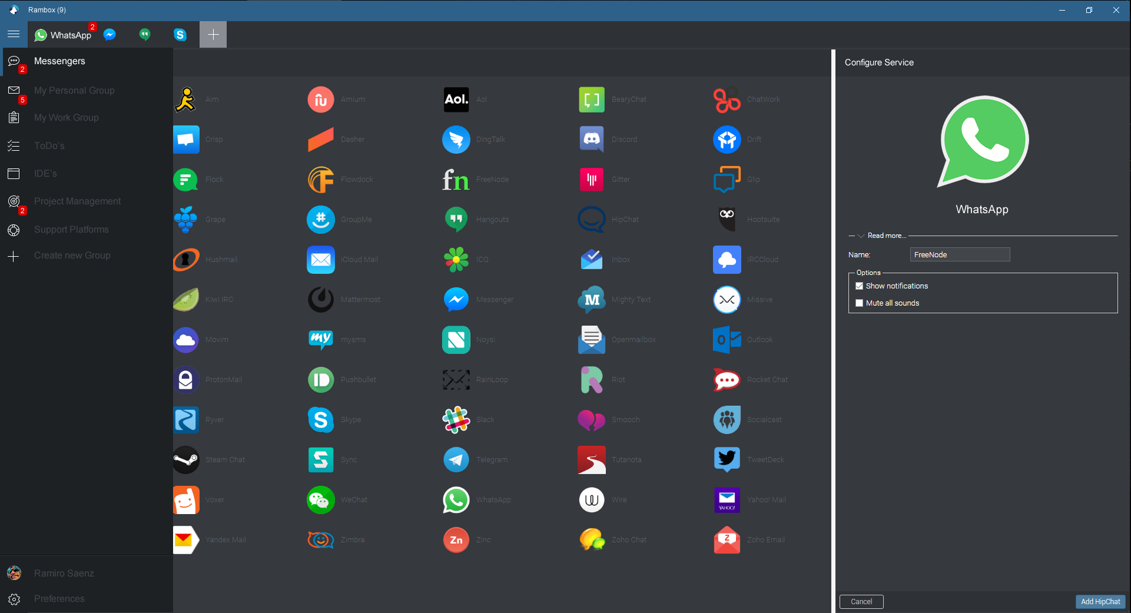Choose the Hangouts service icon in grid
Viewport: 1131px width, 613px height.
(x=456, y=220)
